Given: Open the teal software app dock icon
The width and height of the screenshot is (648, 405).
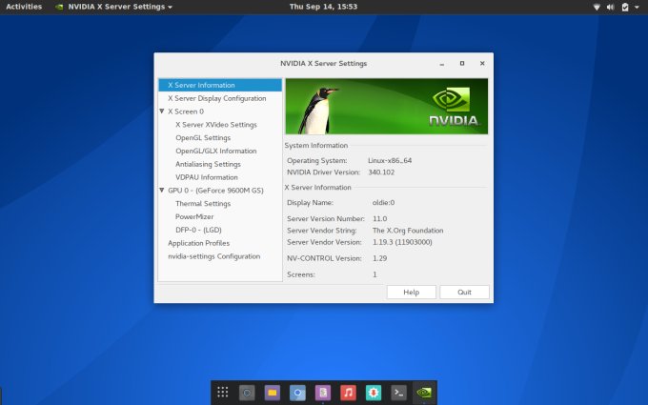Looking at the screenshot, I should tap(374, 393).
